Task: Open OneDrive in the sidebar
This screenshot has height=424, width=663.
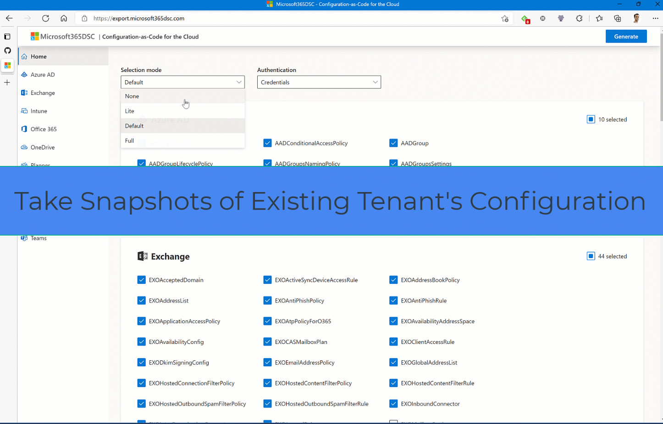Action: pyautogui.click(x=63, y=147)
